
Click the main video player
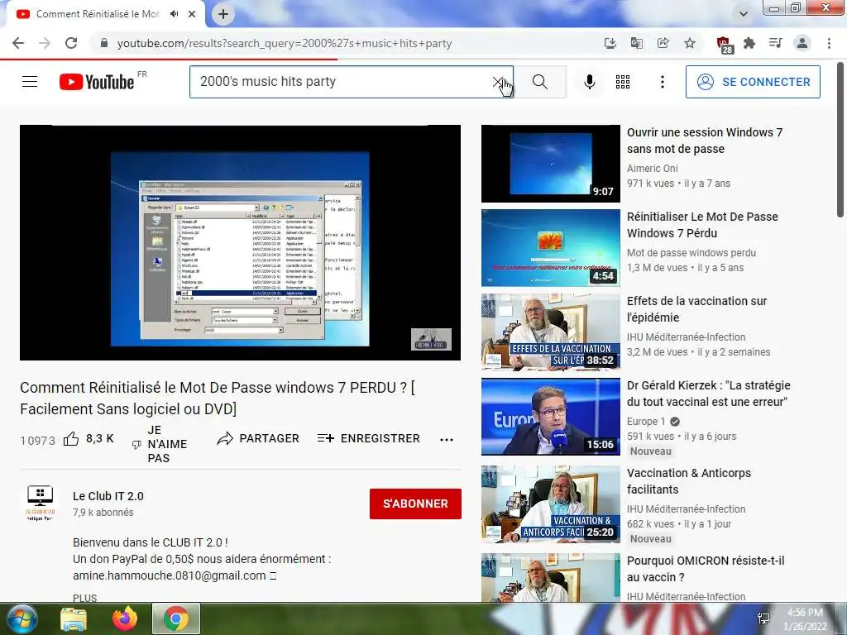(240, 242)
